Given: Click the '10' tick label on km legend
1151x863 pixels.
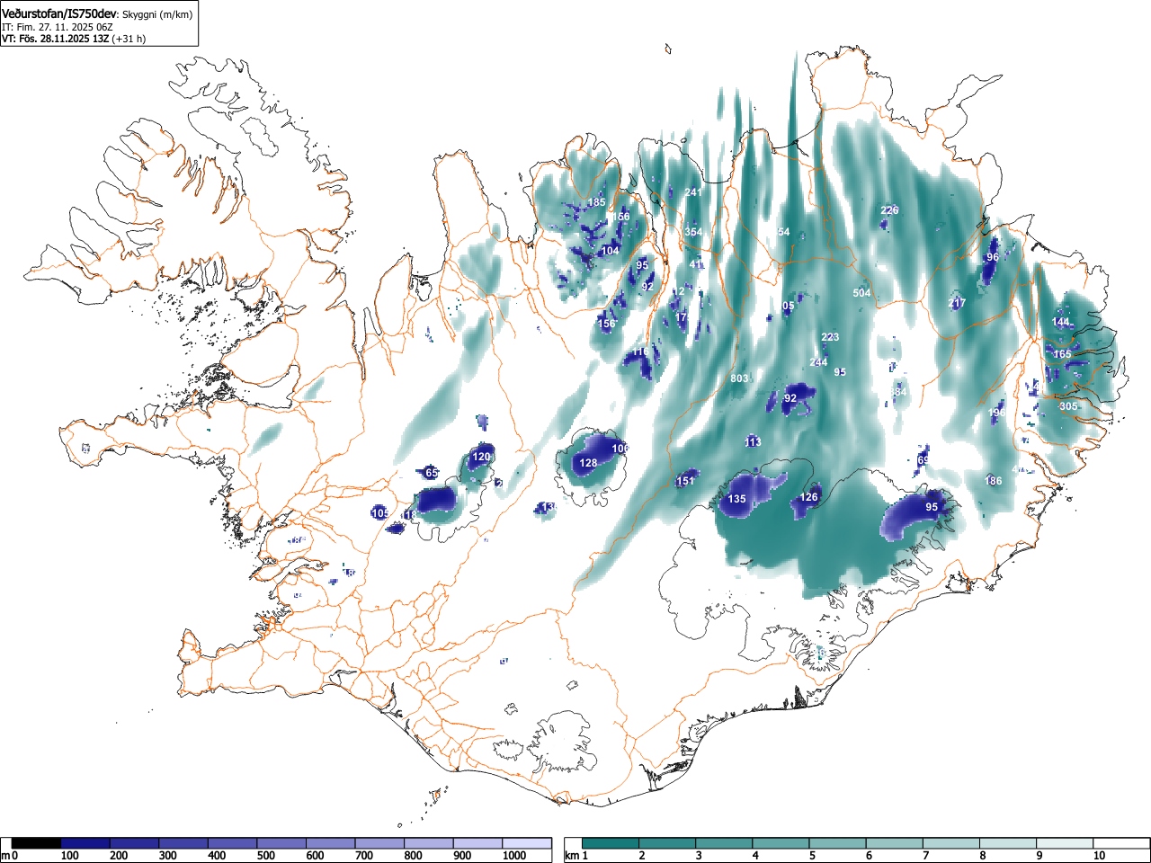Looking at the screenshot, I should pyautogui.click(x=1099, y=856).
